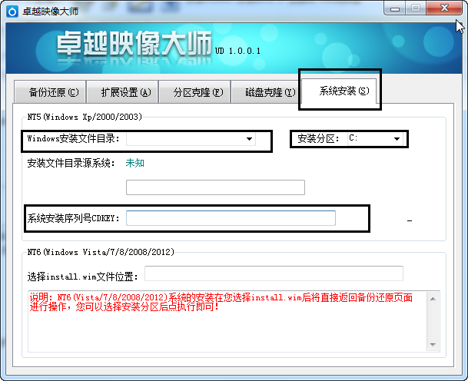Close the 卓越映像大师 window

(x=443, y=8)
